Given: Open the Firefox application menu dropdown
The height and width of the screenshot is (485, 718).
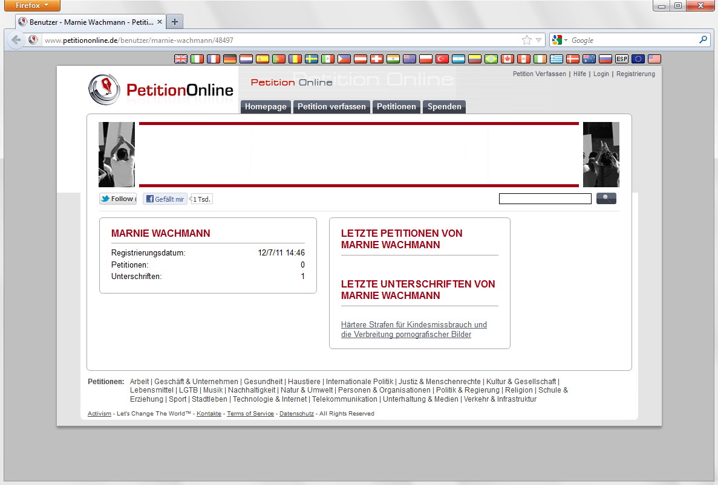Looking at the screenshot, I should [x=32, y=5].
